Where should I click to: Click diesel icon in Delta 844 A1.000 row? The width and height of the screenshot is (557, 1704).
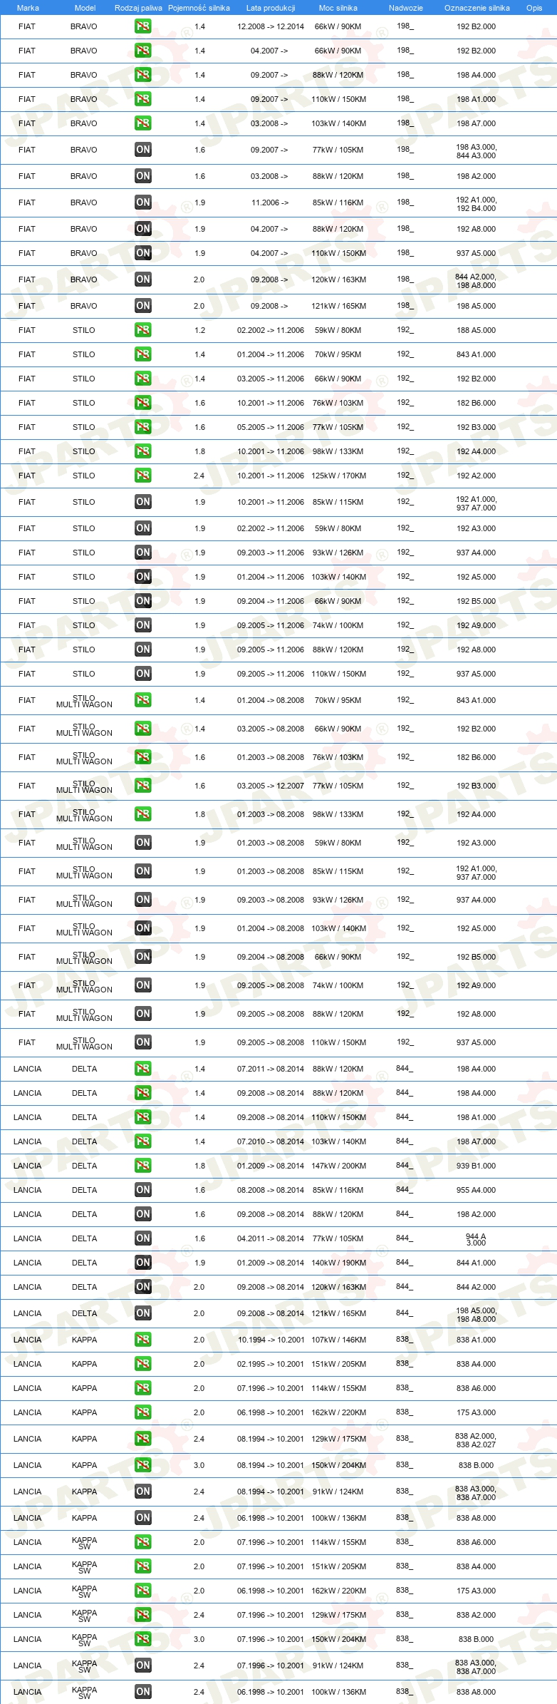pyautogui.click(x=142, y=1263)
